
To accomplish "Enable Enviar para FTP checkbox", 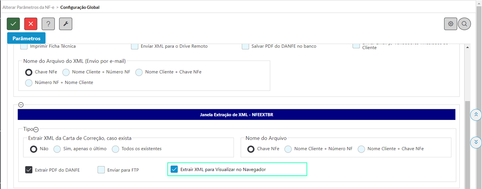I will [101, 170].
